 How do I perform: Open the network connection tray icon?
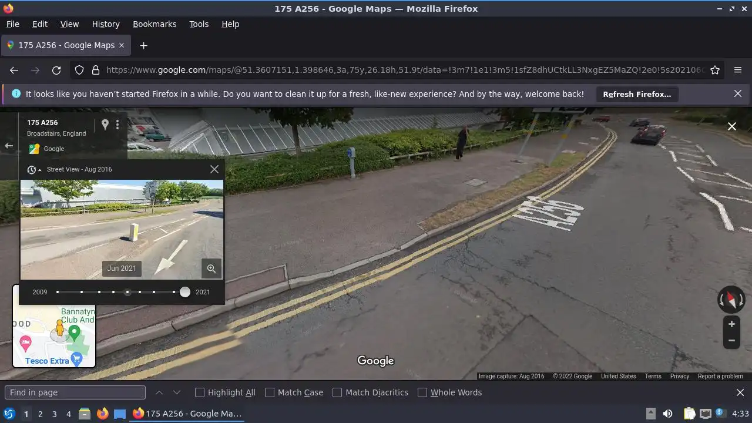click(706, 414)
